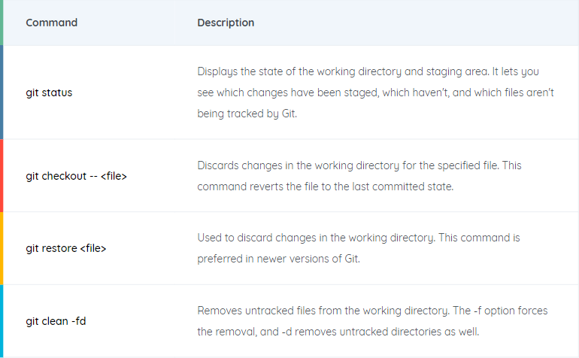Screen dimensions: 579x358
Task: Select the git checkout -- <file> command
Action: (76, 176)
